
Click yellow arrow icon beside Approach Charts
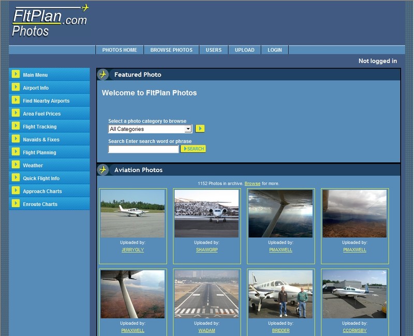click(x=16, y=191)
